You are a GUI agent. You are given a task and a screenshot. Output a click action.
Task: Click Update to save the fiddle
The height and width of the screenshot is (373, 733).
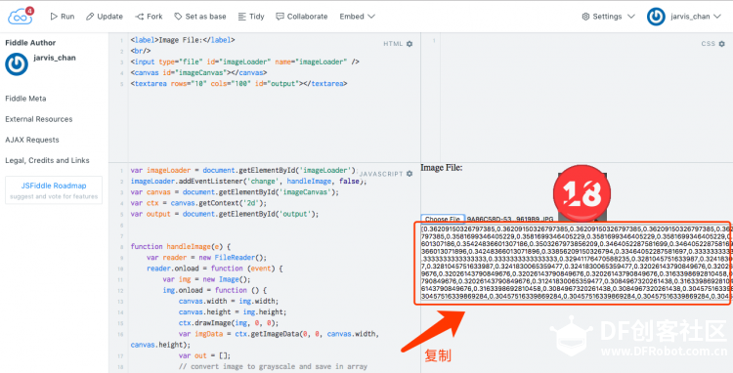point(105,17)
